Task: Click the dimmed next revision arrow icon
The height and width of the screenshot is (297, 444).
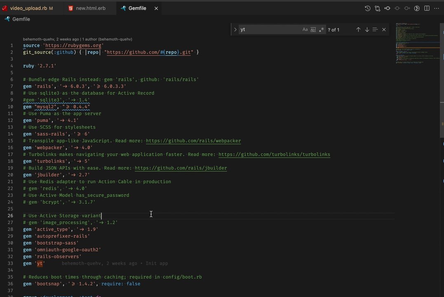Action: coord(407,8)
